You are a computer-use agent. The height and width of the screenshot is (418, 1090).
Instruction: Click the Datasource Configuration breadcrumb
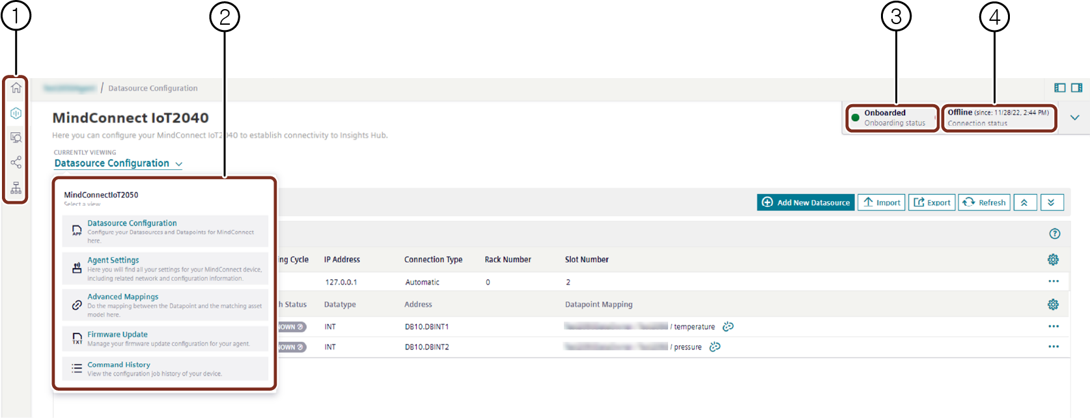tap(153, 89)
